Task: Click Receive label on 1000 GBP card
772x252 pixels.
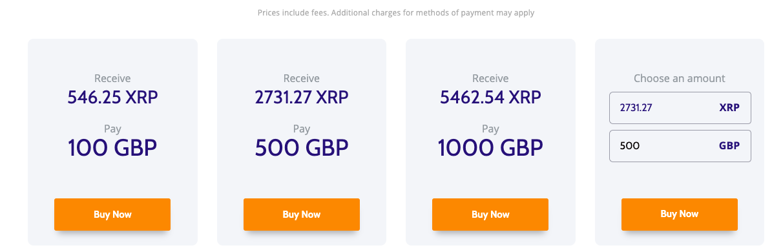Action: pos(490,78)
